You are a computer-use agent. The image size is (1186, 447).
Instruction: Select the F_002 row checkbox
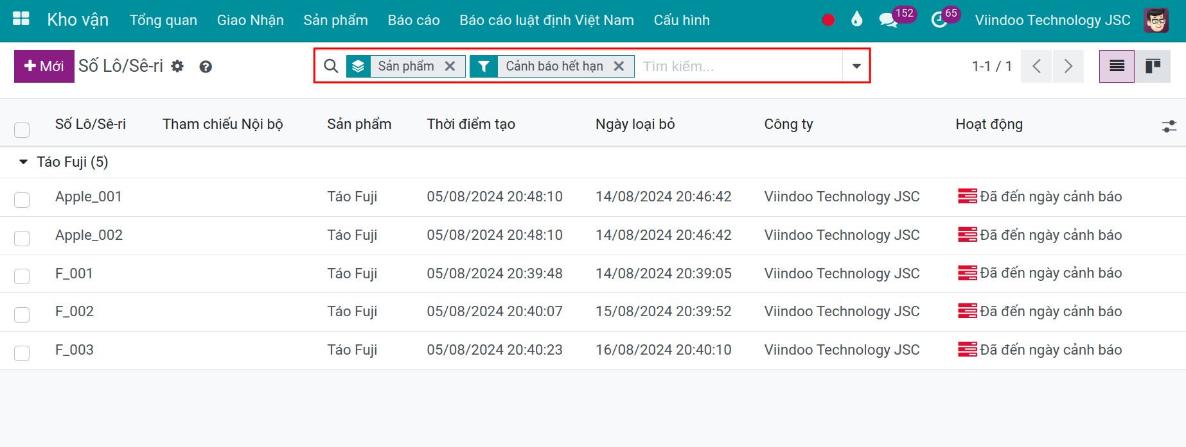tap(22, 315)
